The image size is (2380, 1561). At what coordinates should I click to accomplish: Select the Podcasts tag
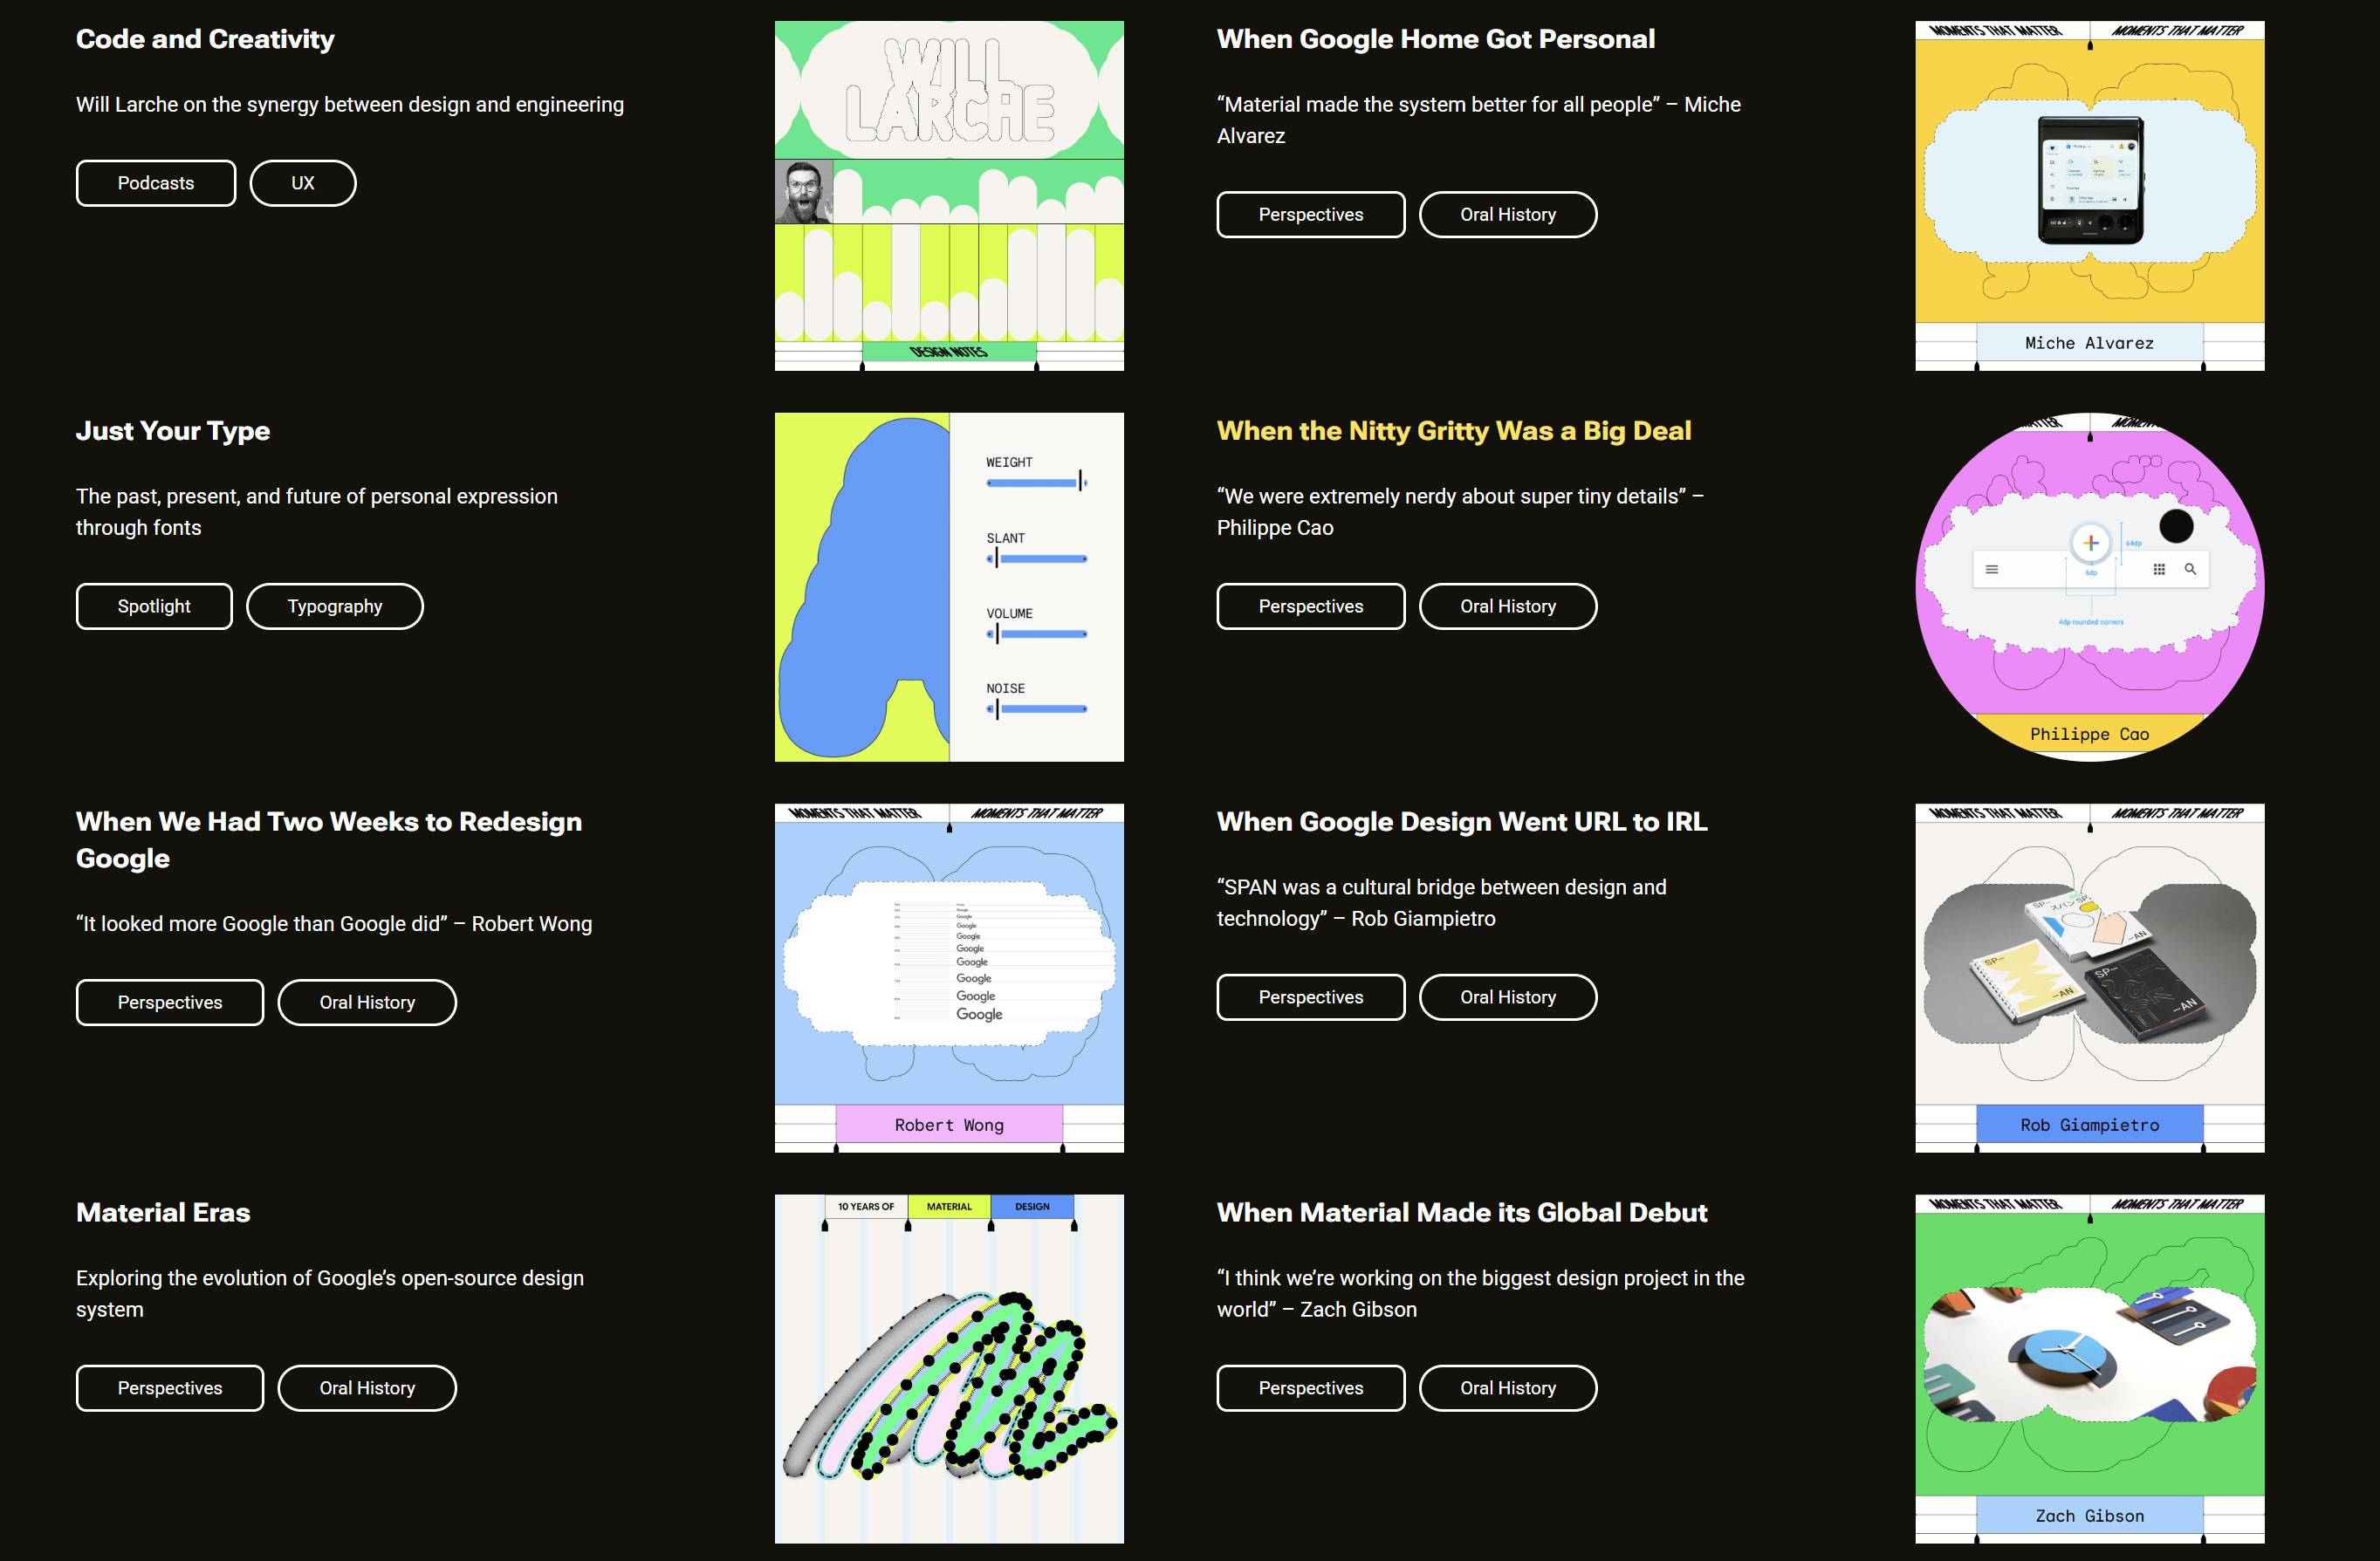[156, 183]
